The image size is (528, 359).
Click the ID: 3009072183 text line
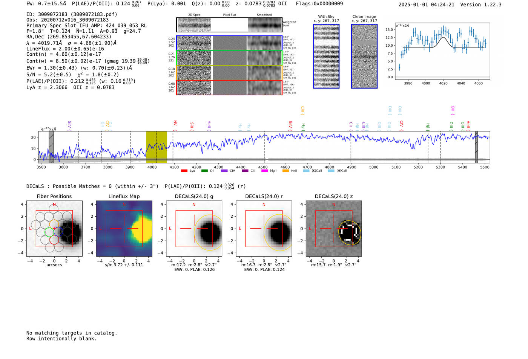coord(72,14)
